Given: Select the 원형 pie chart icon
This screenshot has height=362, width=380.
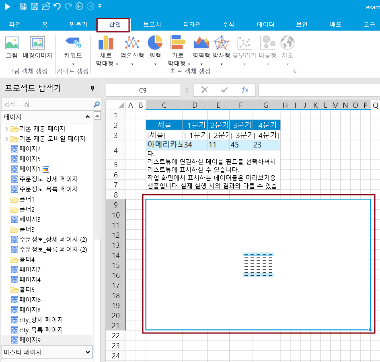Looking at the screenshot, I should click(155, 47).
